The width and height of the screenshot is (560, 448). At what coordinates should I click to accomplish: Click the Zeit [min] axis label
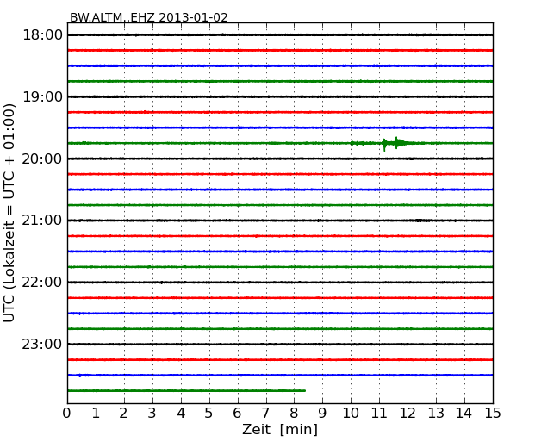point(280,429)
